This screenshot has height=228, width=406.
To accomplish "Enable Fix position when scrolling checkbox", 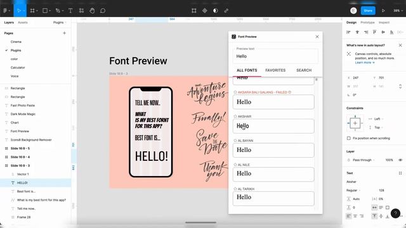I will coord(349,138).
